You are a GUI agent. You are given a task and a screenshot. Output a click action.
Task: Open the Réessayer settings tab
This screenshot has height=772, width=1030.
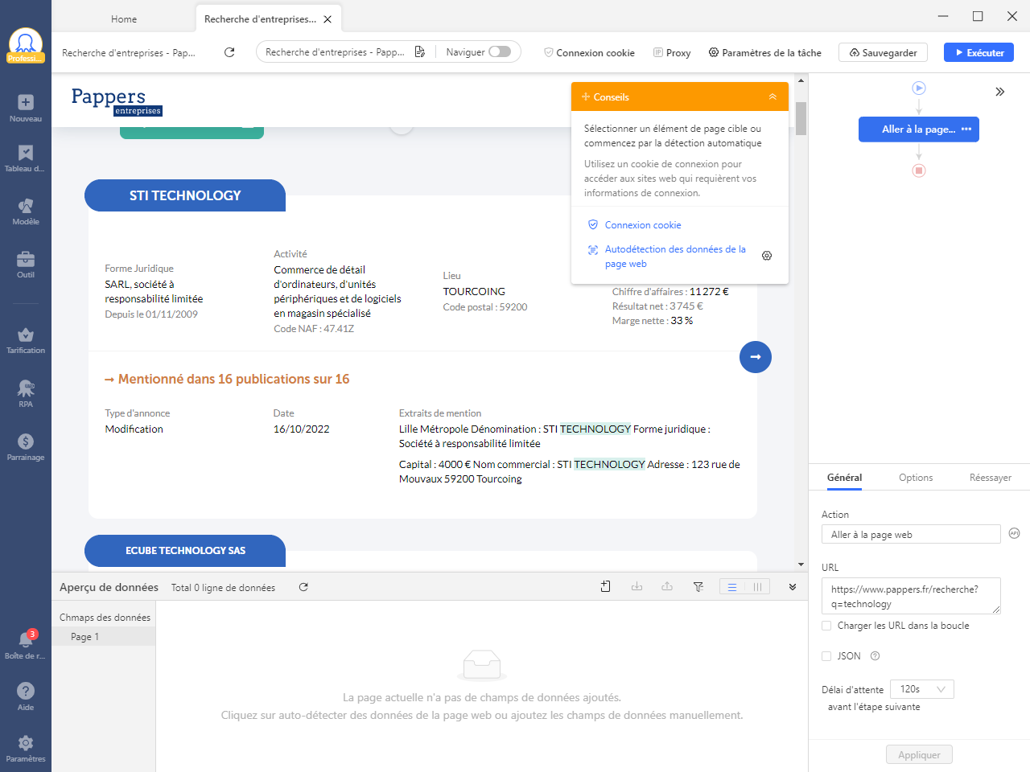(x=991, y=478)
